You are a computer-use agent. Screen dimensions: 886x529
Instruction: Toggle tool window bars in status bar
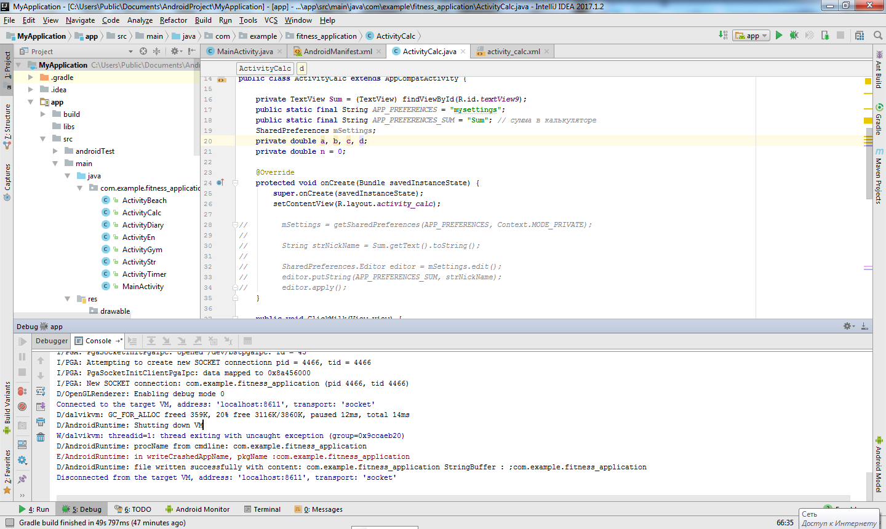[9, 523]
